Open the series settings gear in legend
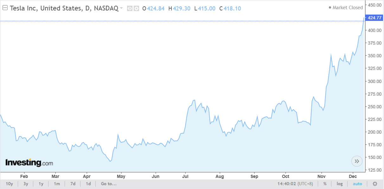 coord(136,9)
